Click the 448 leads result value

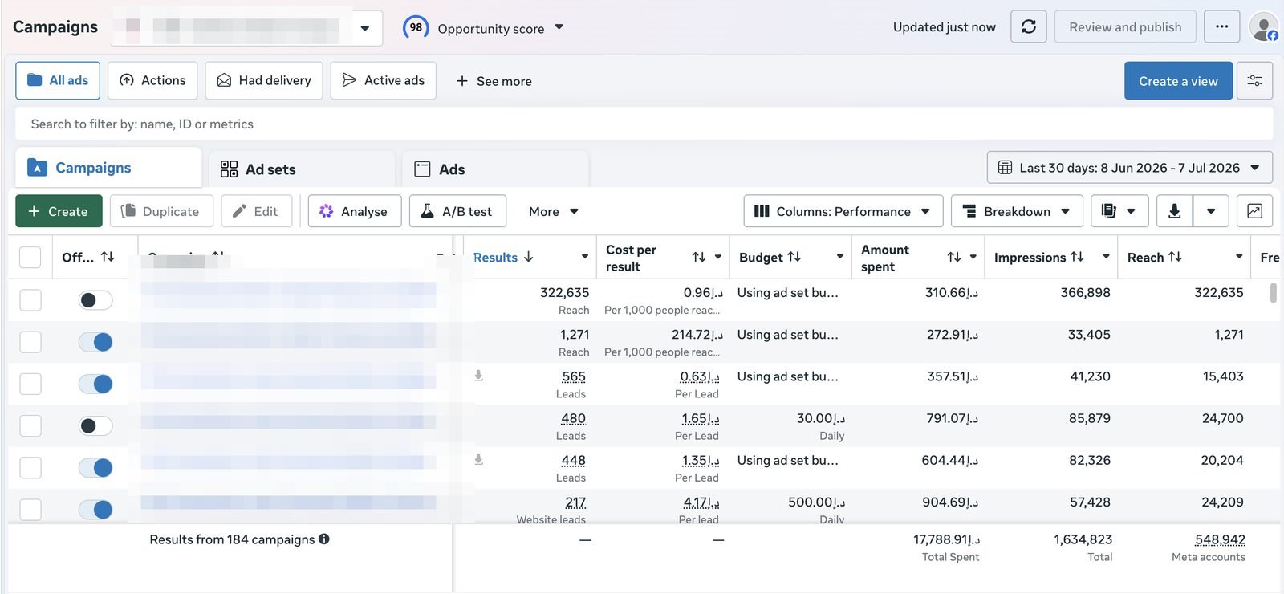click(x=573, y=460)
